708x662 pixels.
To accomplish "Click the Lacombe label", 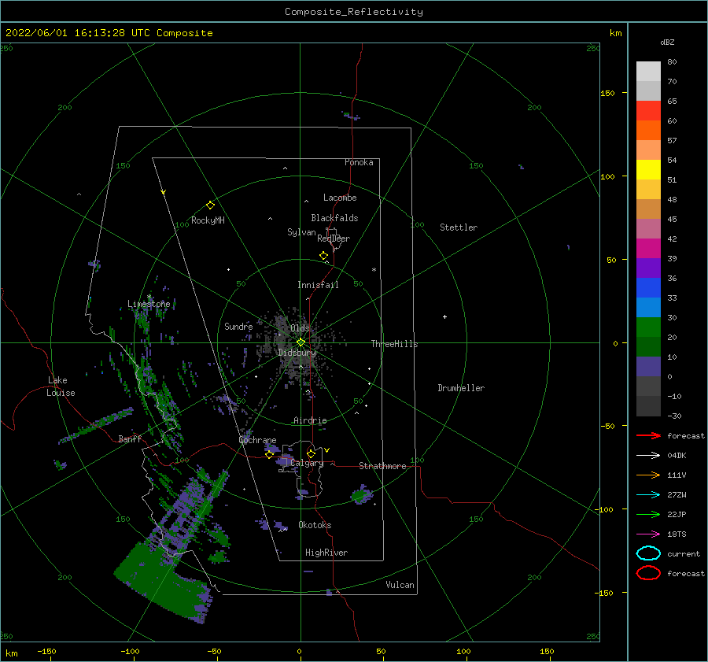I will (340, 198).
